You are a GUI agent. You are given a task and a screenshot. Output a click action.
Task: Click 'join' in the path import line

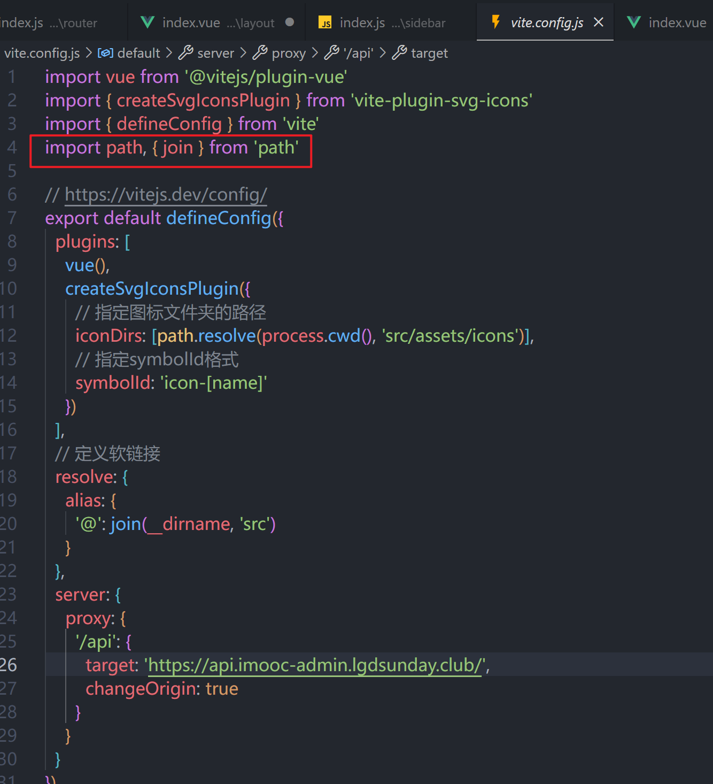177,148
